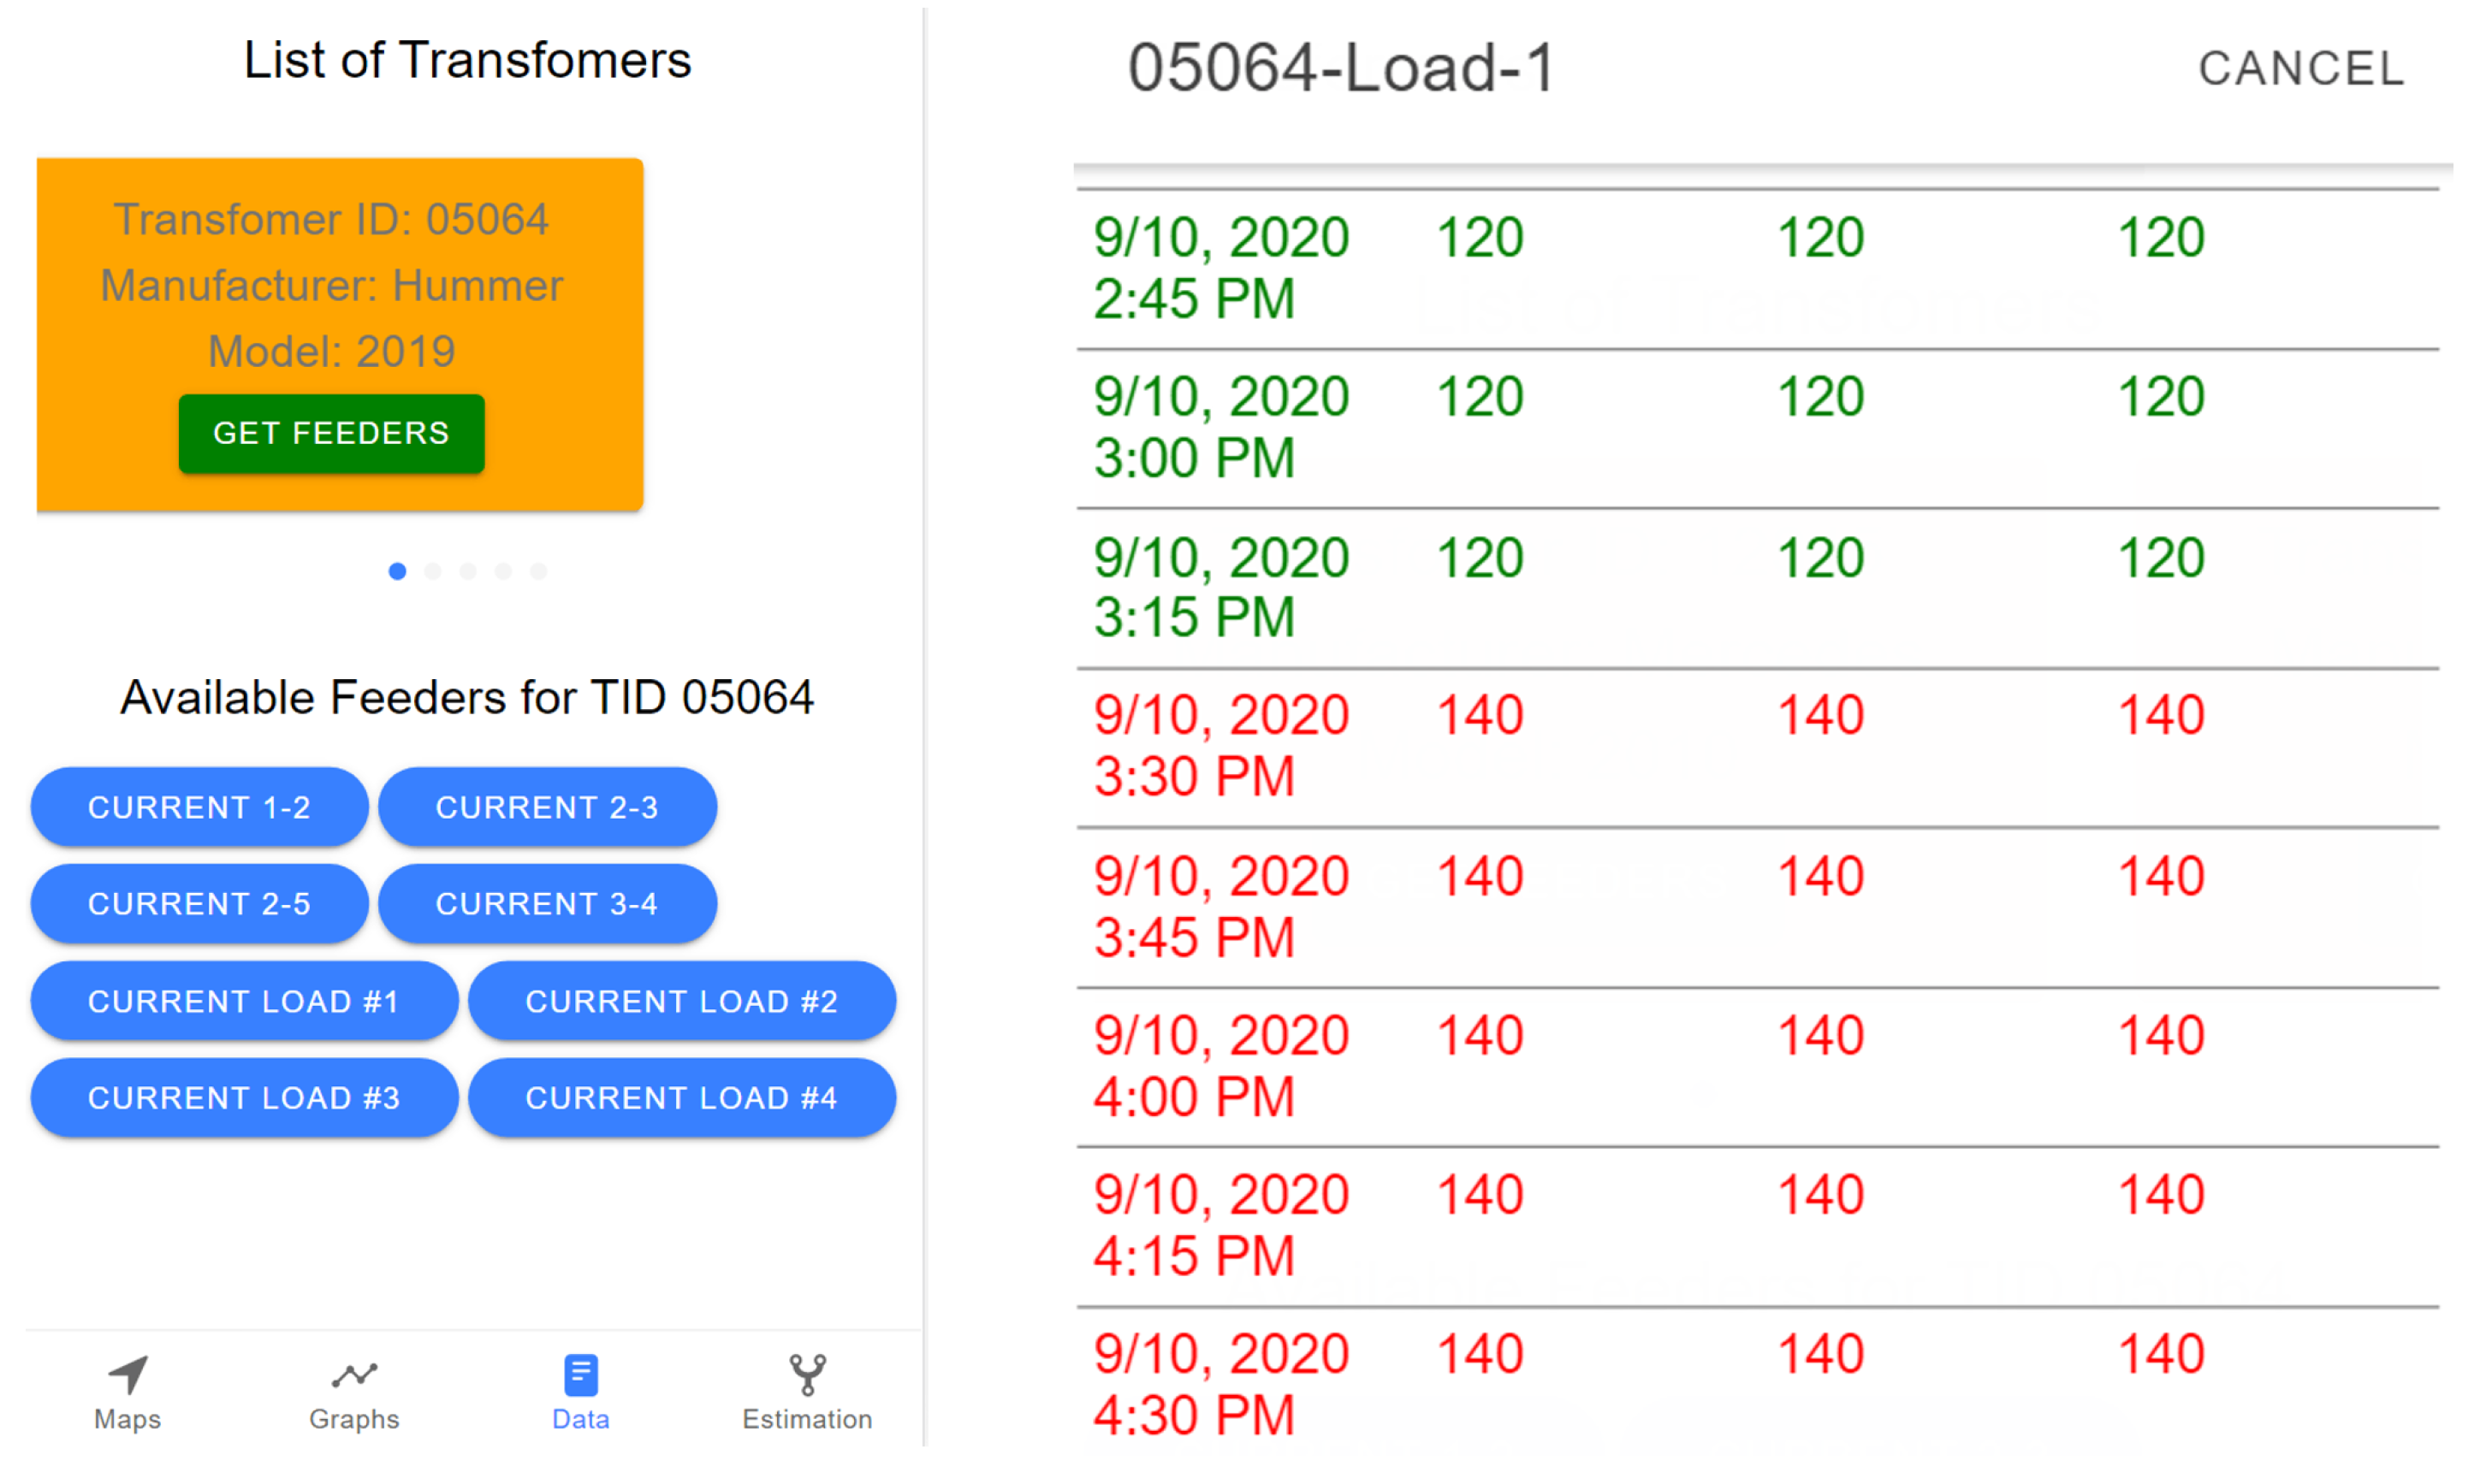This screenshot has height=1484, width=2492.
Task: Open the Graphs line chart icon
Action: pos(354,1376)
